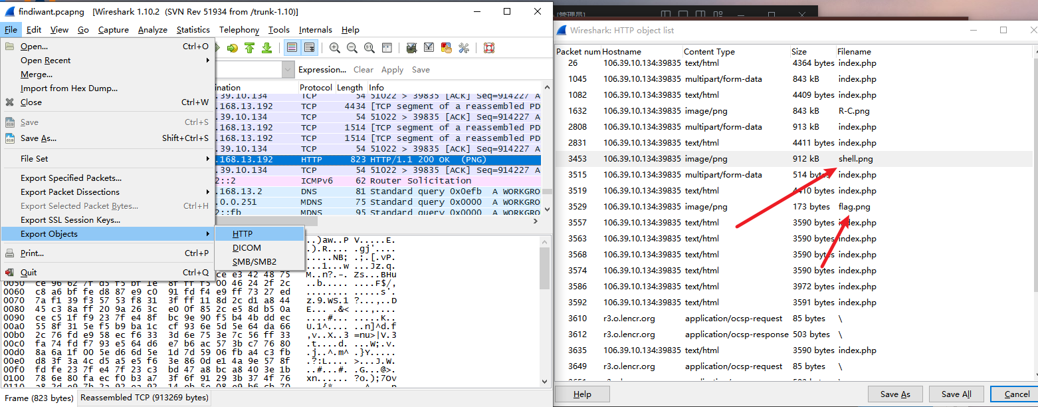1038x407 pixels.
Task: Open the Capture menu
Action: coord(114,29)
